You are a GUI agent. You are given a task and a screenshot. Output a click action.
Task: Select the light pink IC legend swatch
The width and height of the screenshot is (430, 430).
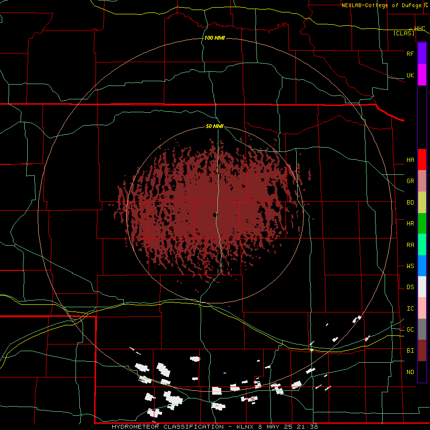pos(422,308)
